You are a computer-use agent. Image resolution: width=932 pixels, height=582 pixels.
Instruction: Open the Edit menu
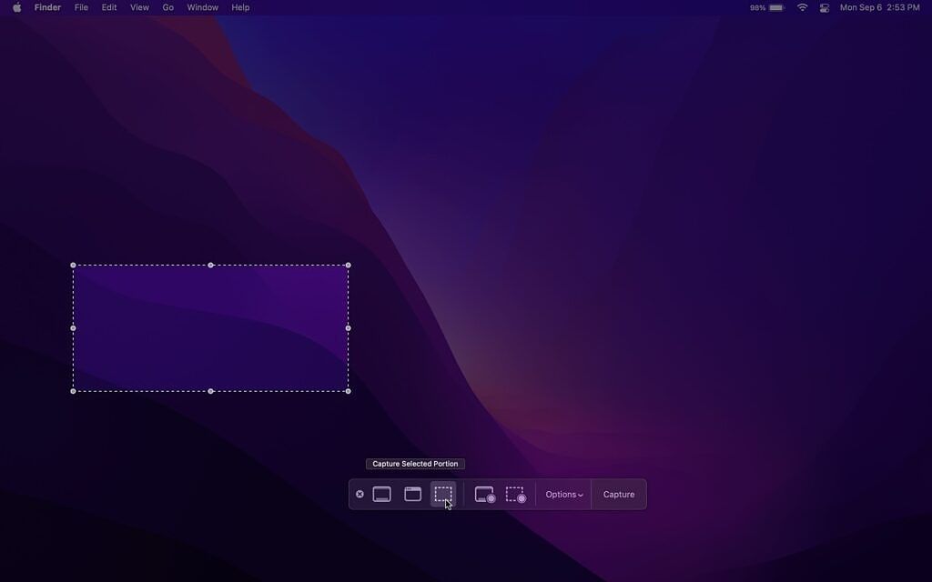tap(108, 7)
